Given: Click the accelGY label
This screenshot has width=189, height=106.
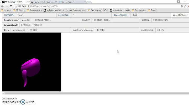Looking at the screenshot, I should coord(86,20).
